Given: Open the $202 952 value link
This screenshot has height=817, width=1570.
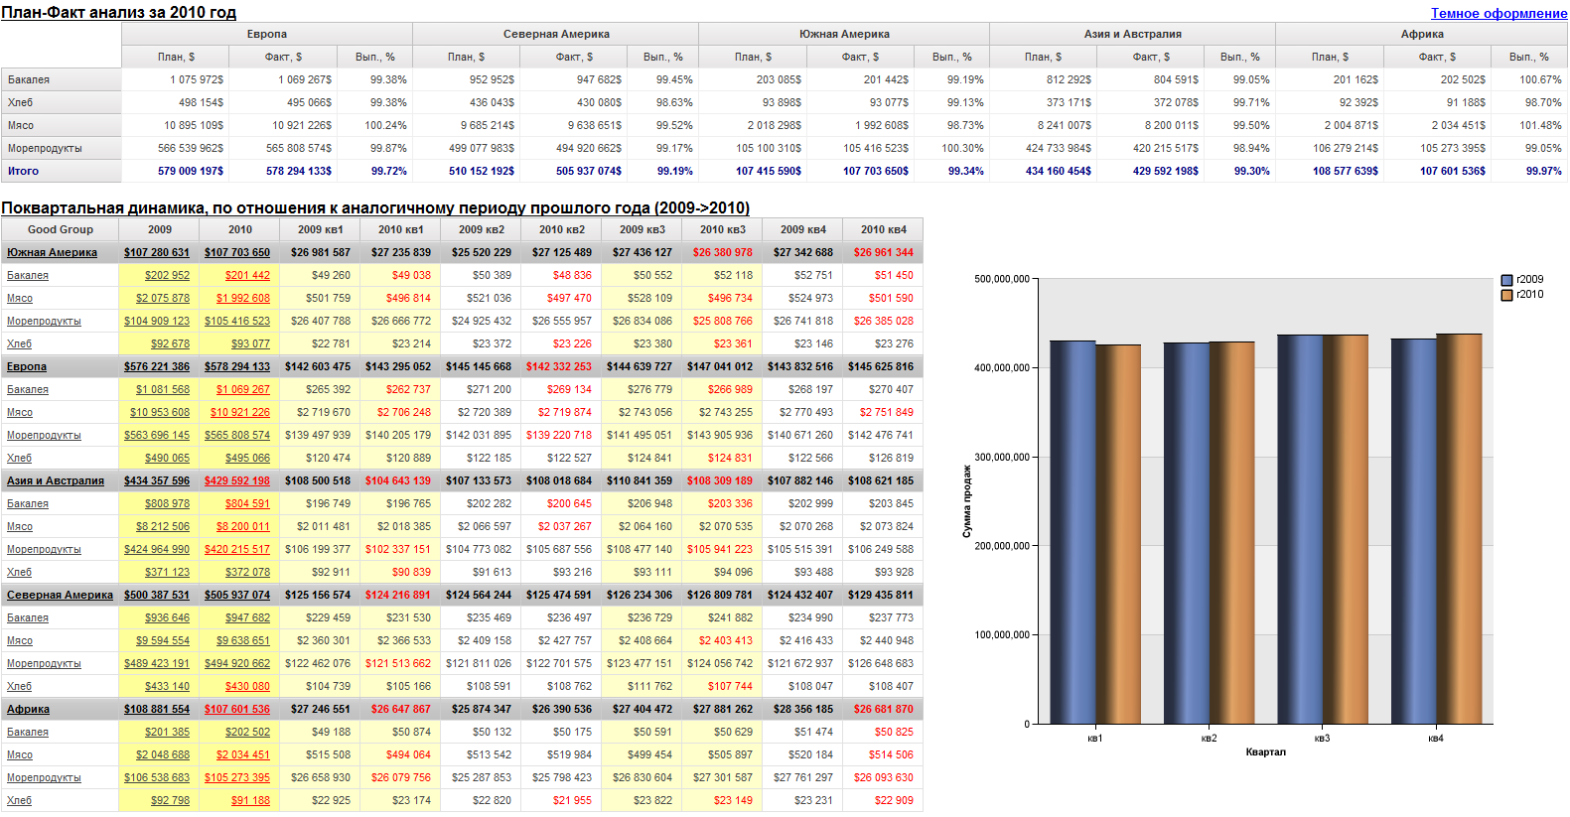Looking at the screenshot, I should click(x=167, y=275).
